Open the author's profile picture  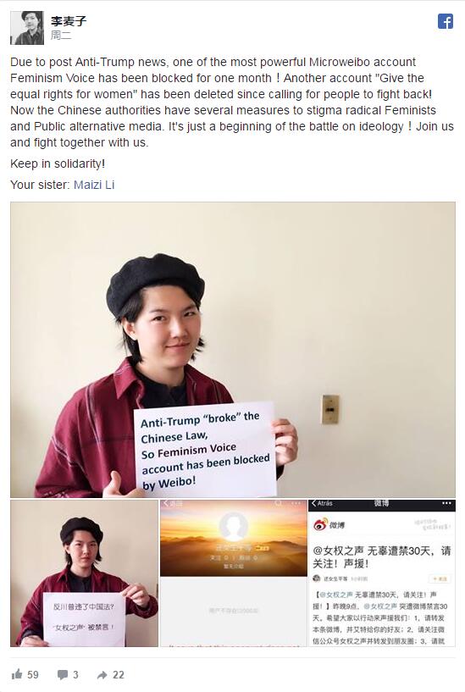point(27,28)
